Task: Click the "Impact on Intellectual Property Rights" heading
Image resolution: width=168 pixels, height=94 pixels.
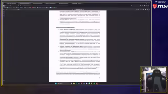Action: [x=65, y=27]
